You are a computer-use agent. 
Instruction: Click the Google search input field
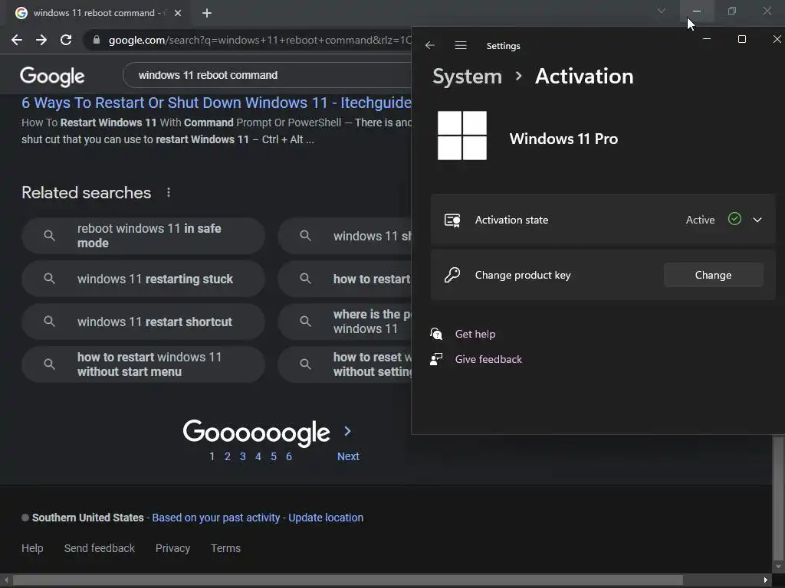[x=268, y=76]
